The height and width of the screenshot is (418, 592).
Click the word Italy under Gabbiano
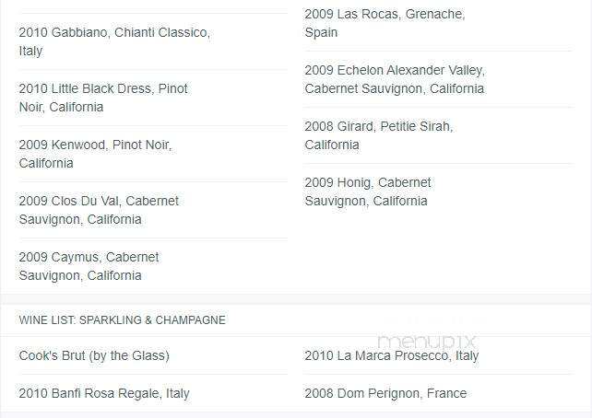(x=30, y=51)
